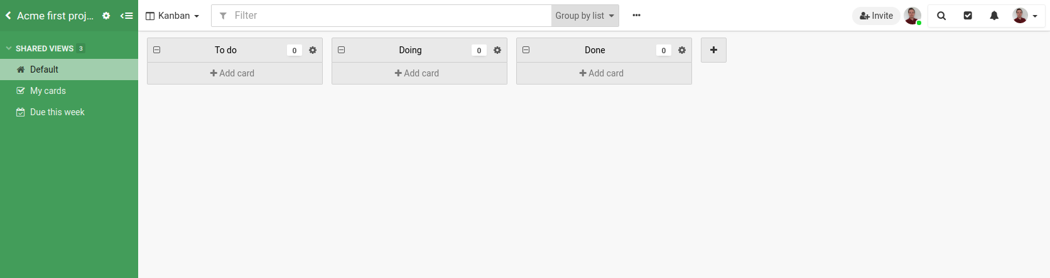Collapse the Shared Views section

(x=9, y=48)
